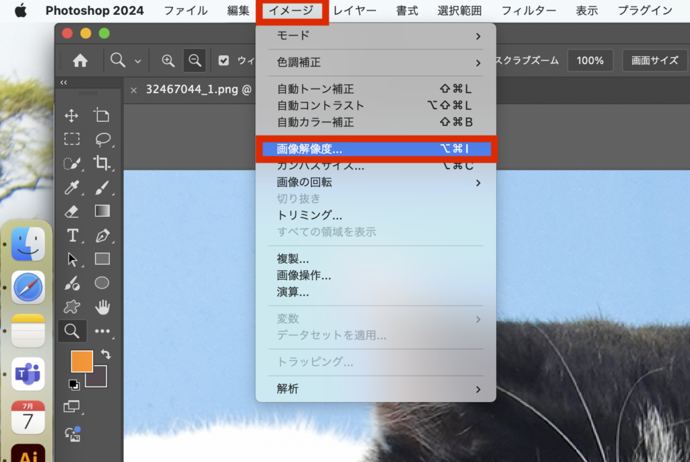Image resolution: width=690 pixels, height=462 pixels.
Task: Choose 画像解像度... from the Image menu
Action: pos(376,149)
